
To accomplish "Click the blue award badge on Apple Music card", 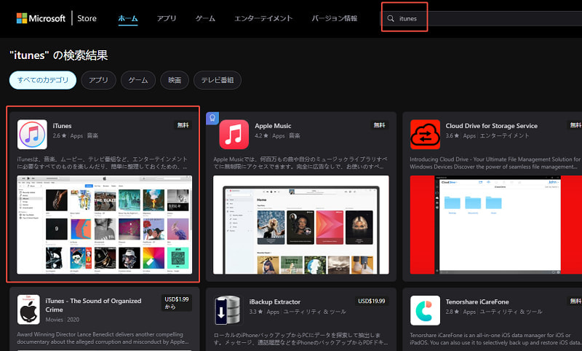I will click(x=212, y=118).
